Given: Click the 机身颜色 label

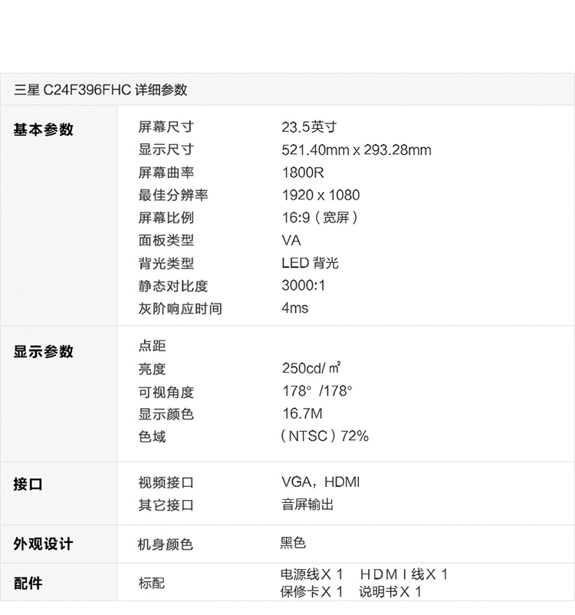Looking at the screenshot, I should [x=166, y=544].
